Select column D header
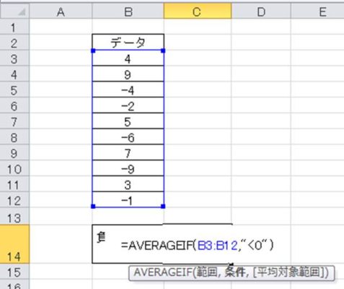 [261, 12]
